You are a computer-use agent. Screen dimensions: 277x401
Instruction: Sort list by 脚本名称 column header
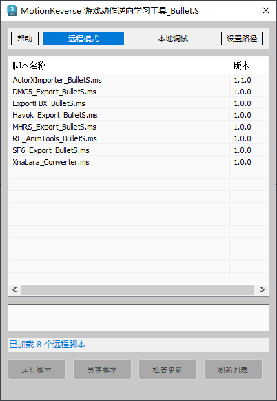click(x=119, y=65)
